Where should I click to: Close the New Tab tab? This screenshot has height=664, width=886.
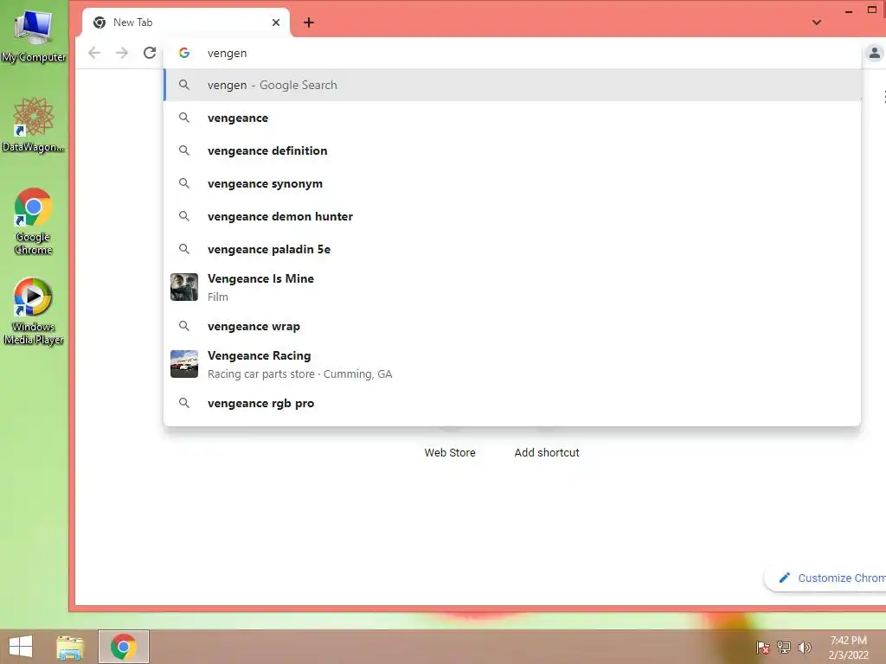[x=276, y=22]
